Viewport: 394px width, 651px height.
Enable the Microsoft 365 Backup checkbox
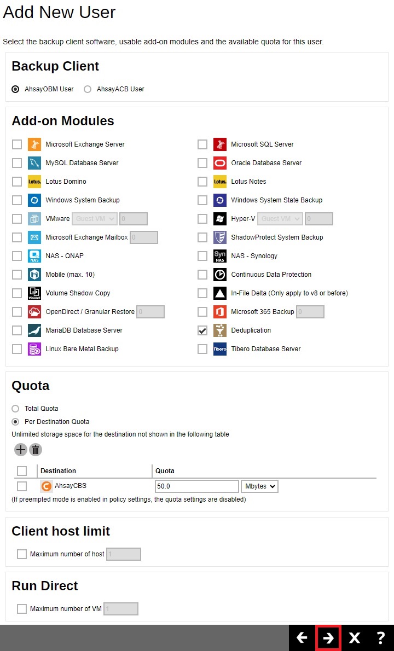(x=202, y=311)
